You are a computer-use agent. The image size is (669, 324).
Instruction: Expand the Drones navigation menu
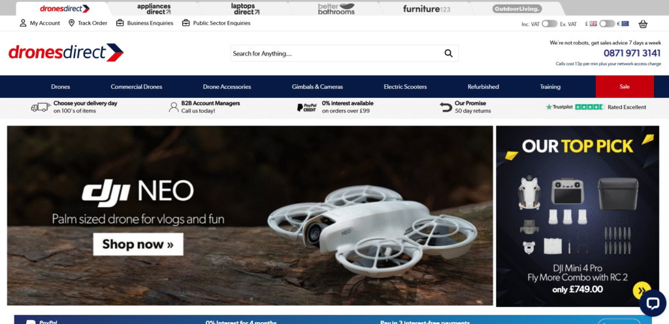point(60,87)
